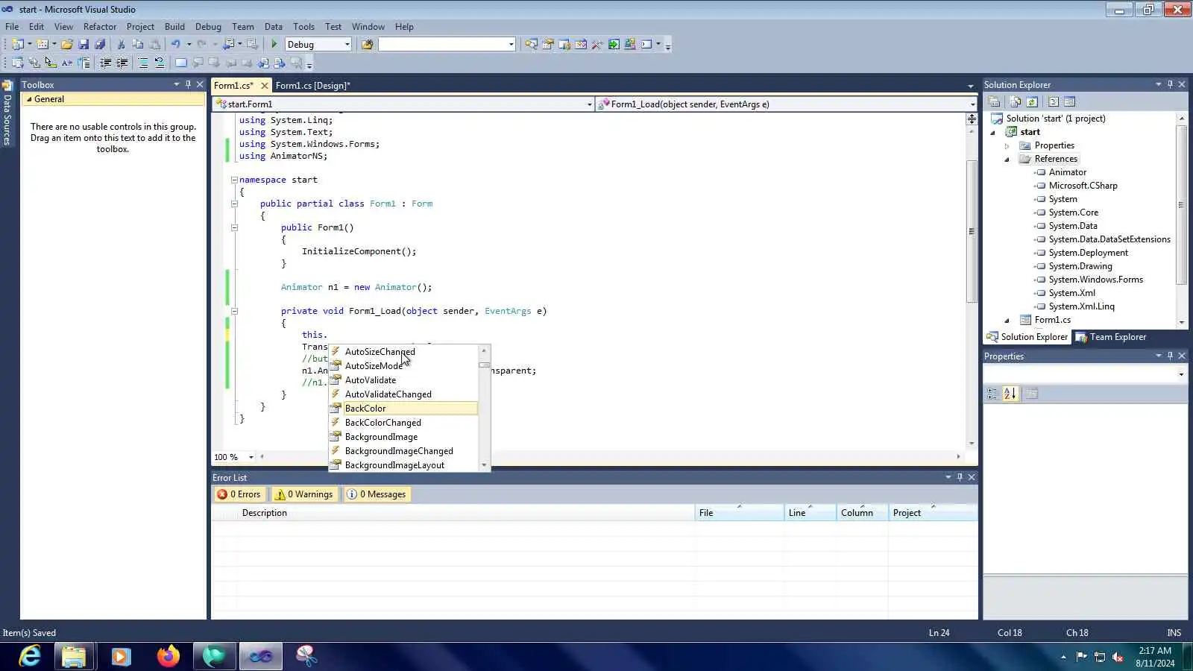Toggle the 0 Warnings filter button
This screenshot has height=671, width=1193.
[x=303, y=494]
